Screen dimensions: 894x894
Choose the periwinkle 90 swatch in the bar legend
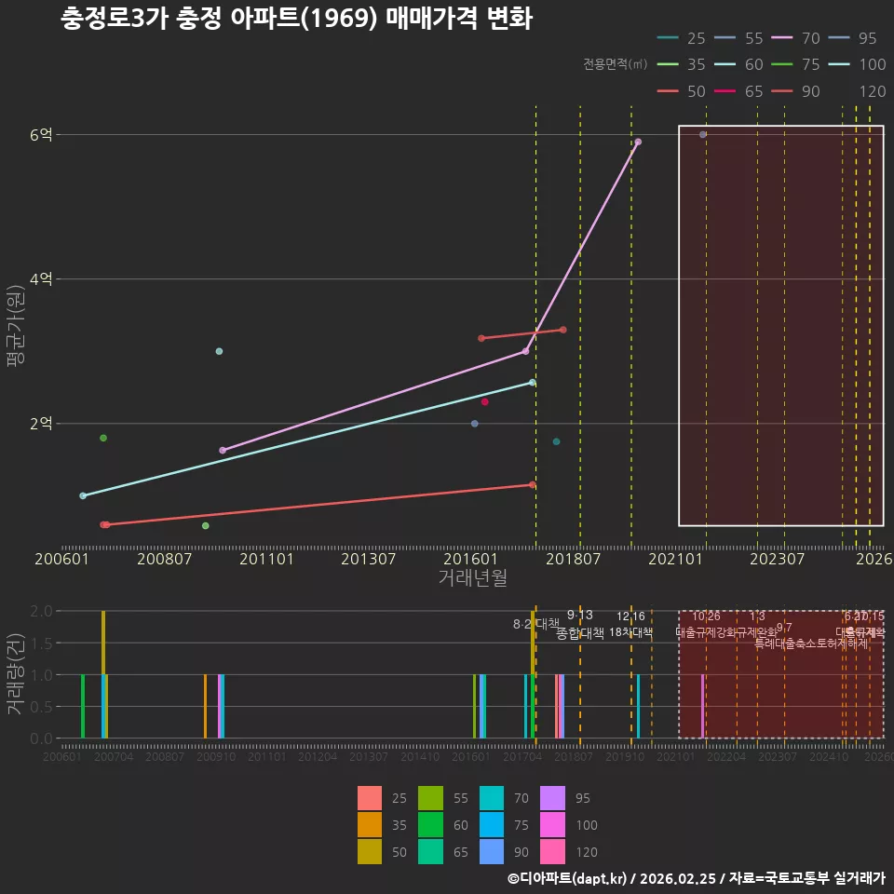click(x=492, y=851)
